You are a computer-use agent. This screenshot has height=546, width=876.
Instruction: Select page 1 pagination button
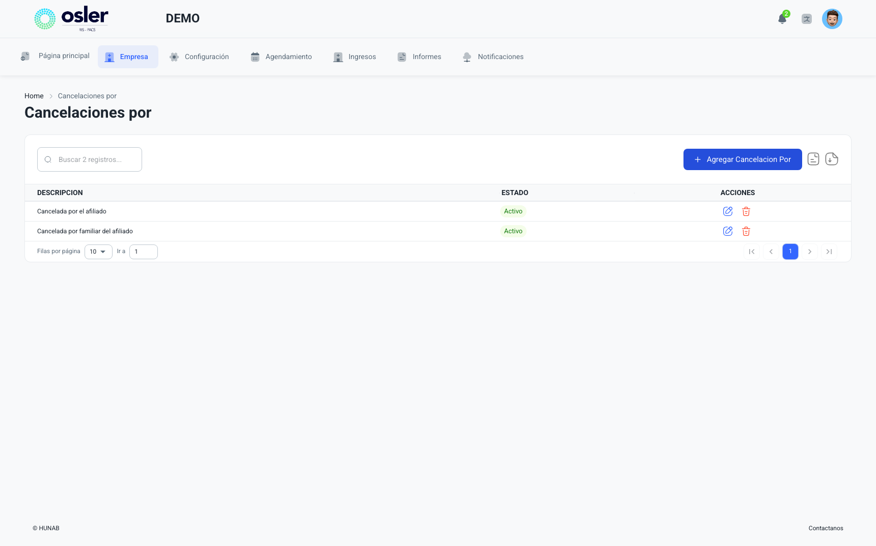point(790,252)
